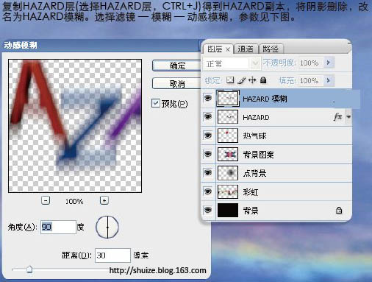Screen dimensions: 372x282
Task: Close the 图层 tab with its x
Action: (228, 49)
